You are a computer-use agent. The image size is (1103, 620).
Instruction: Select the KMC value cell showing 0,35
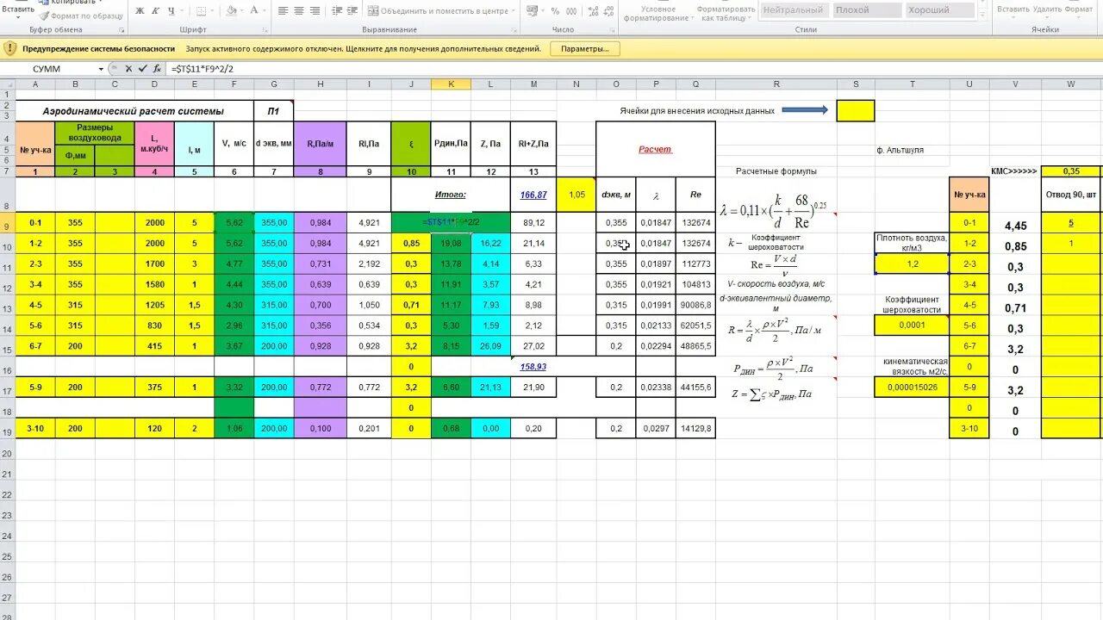(x=1071, y=171)
